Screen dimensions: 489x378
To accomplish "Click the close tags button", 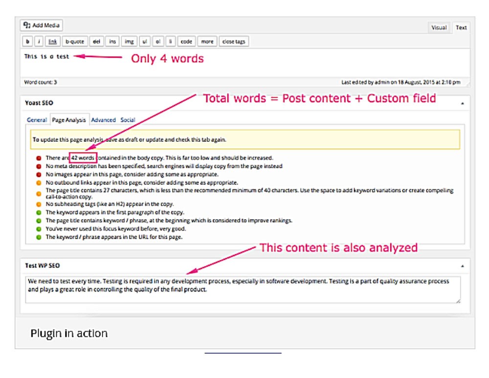I will (234, 42).
